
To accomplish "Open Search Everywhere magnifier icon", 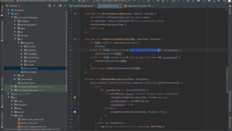I will pyautogui.click(x=225, y=1).
